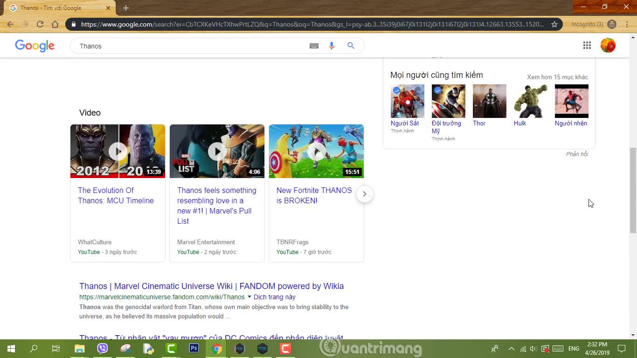Switch to Photoshop on the taskbar
This screenshot has width=637, height=358.
coord(194,349)
